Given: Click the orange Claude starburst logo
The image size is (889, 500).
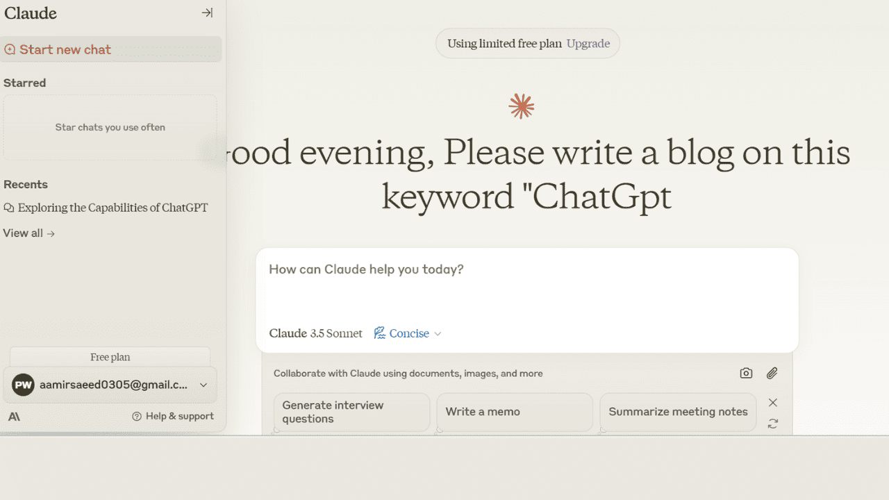Looking at the screenshot, I should (x=522, y=106).
